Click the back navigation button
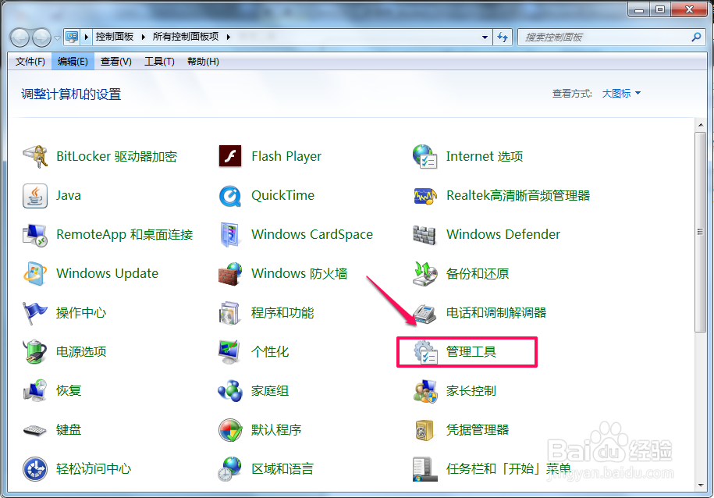This screenshot has width=714, height=498. tap(20, 37)
